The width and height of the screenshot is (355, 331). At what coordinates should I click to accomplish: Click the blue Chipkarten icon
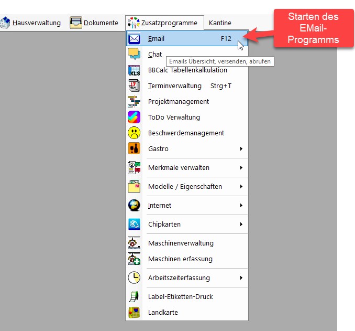134,224
